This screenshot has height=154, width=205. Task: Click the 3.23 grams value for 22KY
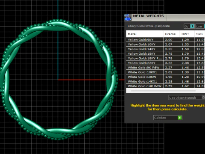pos(169,63)
